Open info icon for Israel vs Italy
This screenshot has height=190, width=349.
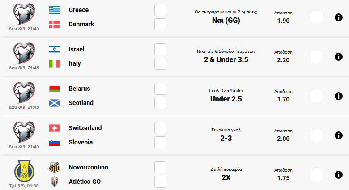click(x=338, y=57)
